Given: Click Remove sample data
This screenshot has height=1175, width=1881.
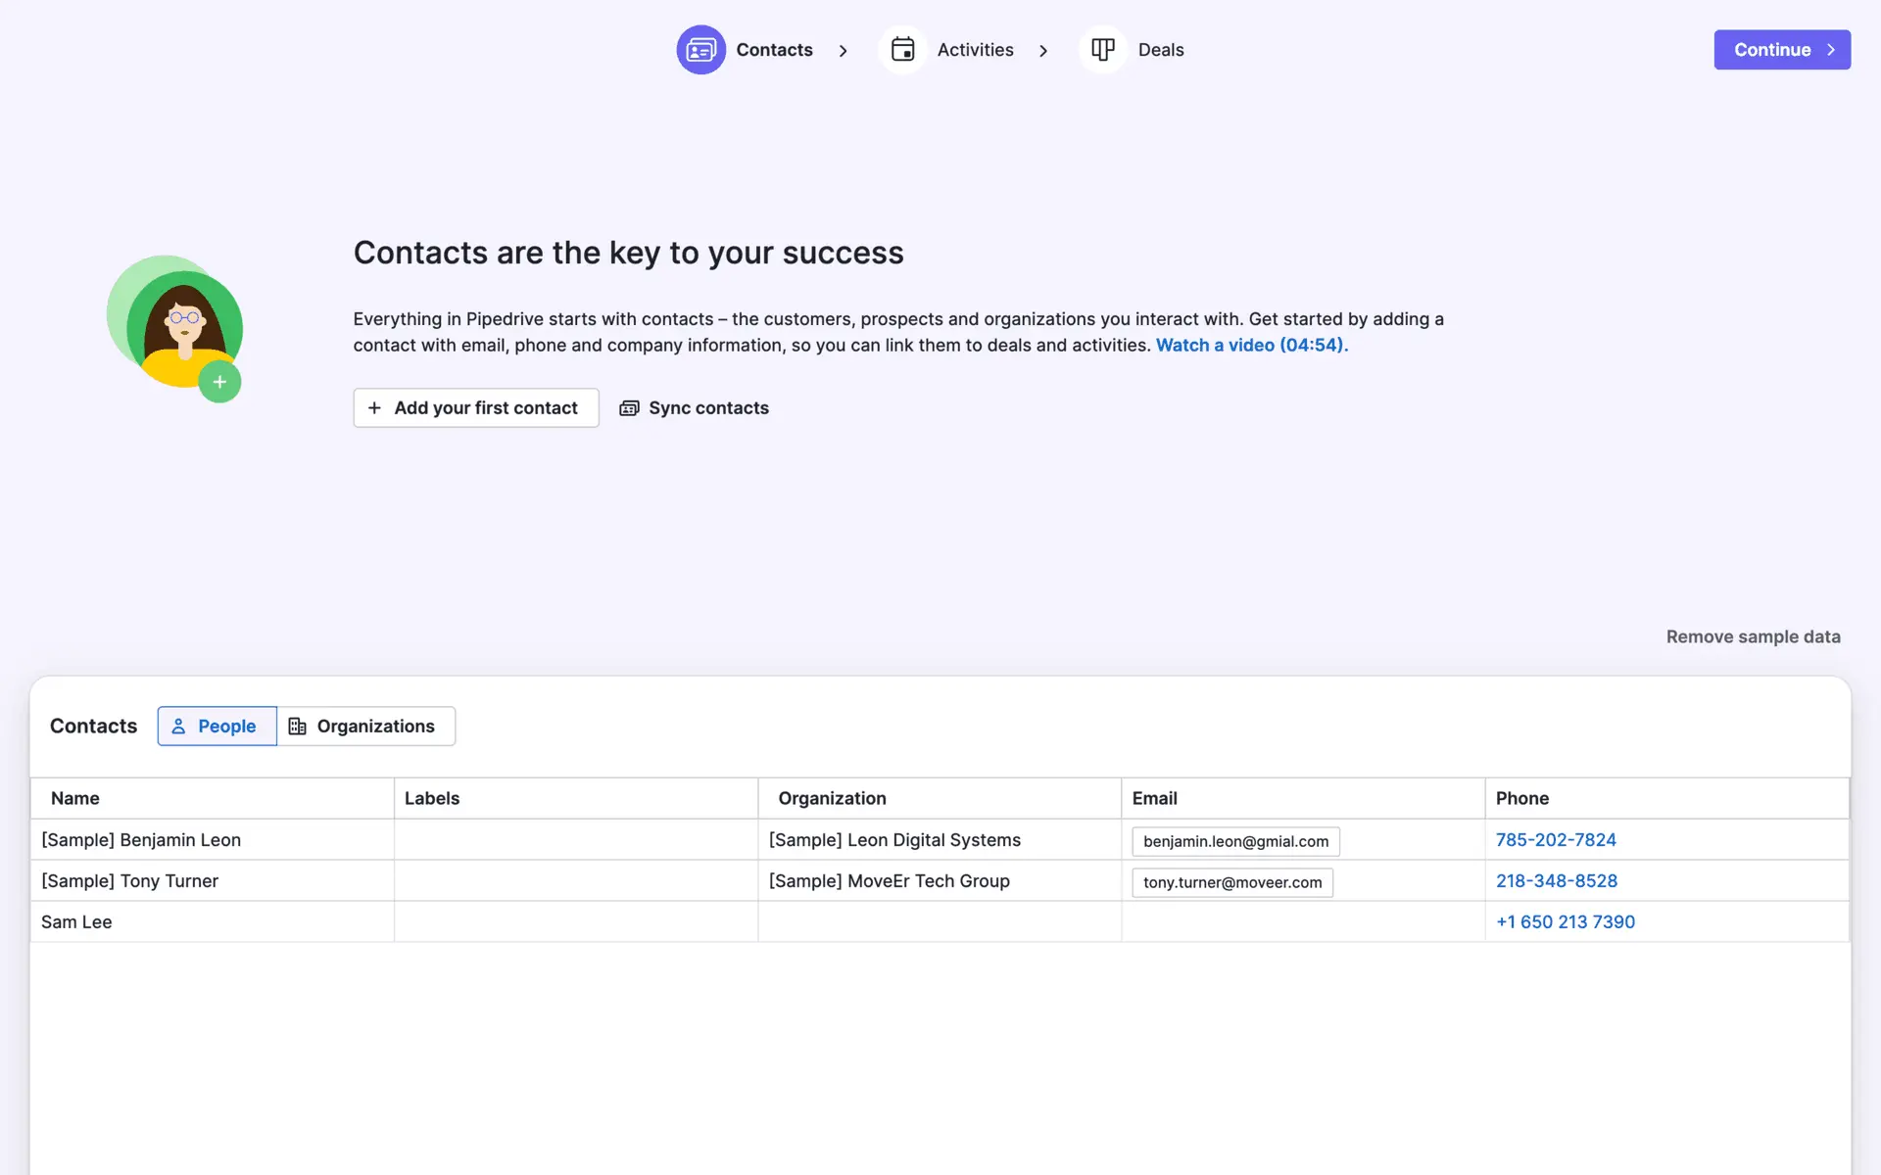Looking at the screenshot, I should pos(1753,637).
